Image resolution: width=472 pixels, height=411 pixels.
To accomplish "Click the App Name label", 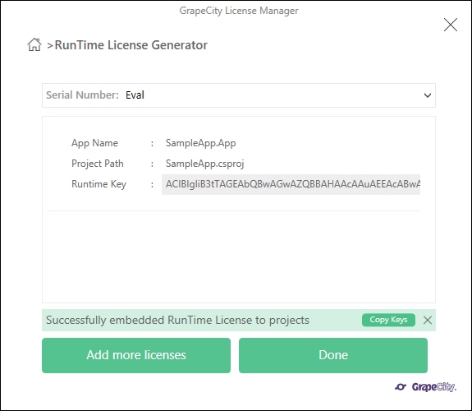I will coord(94,143).
